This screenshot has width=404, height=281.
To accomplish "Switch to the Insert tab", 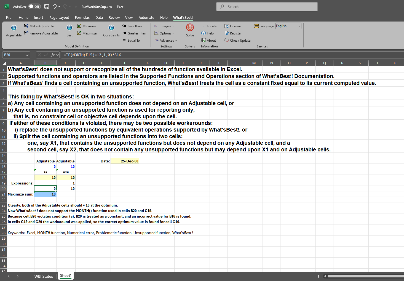I will click(x=39, y=17).
